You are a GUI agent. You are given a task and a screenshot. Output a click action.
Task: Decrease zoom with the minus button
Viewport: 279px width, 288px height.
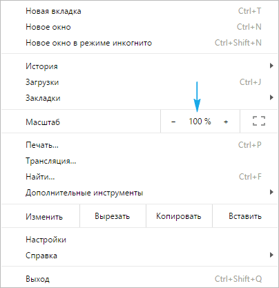173,122
